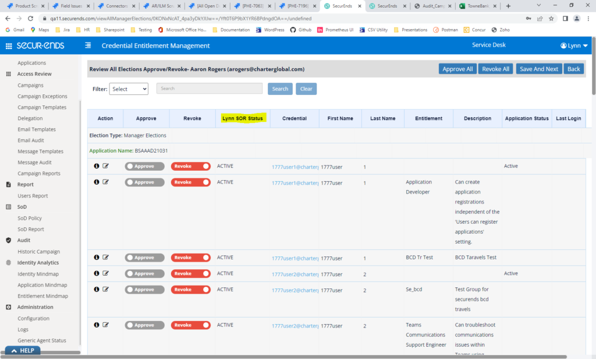Switch to the Audit_Camp browser tab

click(433, 6)
